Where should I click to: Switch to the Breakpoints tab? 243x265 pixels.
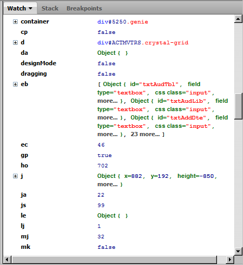84,8
